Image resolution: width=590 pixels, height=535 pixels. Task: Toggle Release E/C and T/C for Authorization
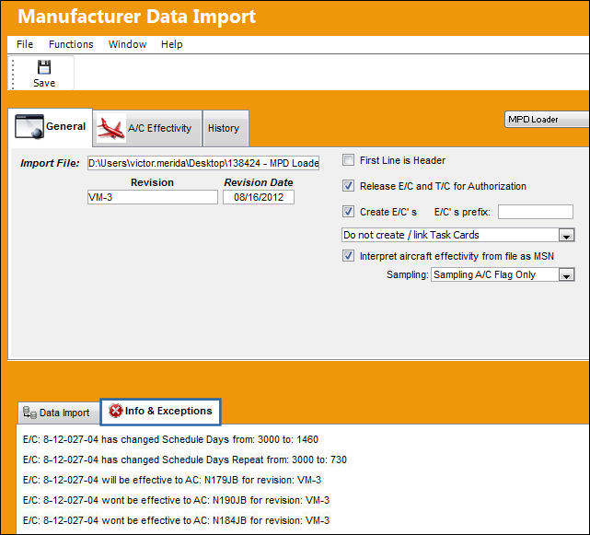[348, 186]
